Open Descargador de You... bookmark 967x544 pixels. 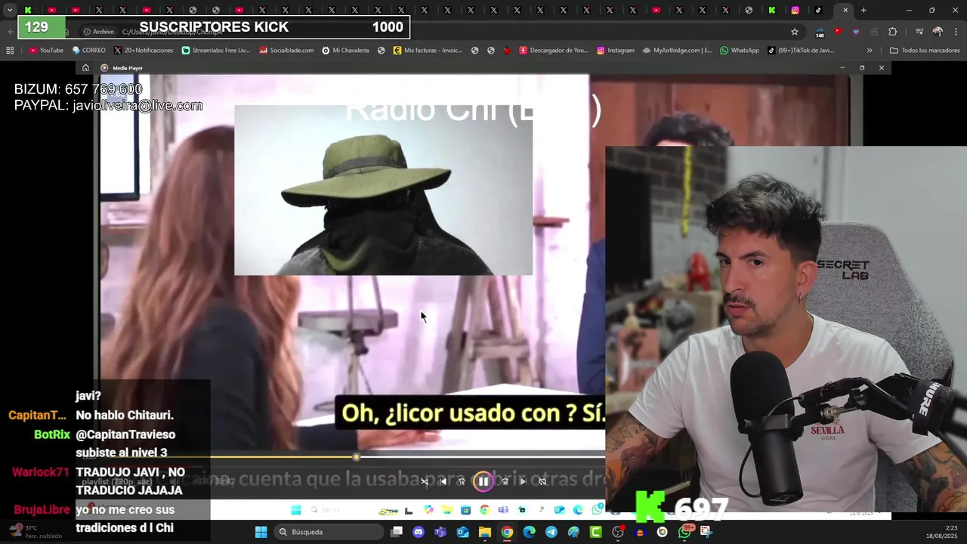point(554,51)
